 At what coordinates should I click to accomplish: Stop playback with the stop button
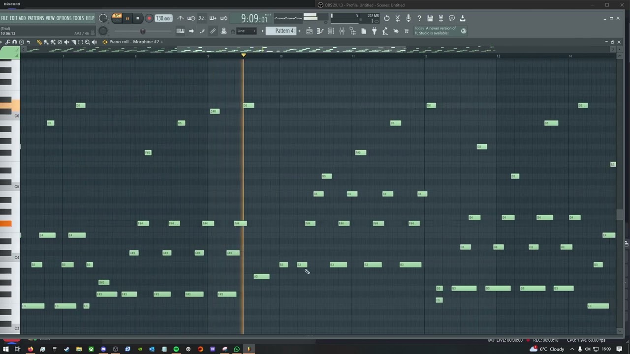(137, 18)
